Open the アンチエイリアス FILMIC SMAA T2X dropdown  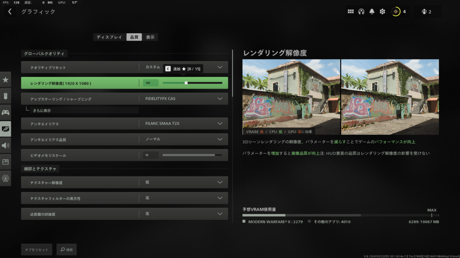pos(220,124)
